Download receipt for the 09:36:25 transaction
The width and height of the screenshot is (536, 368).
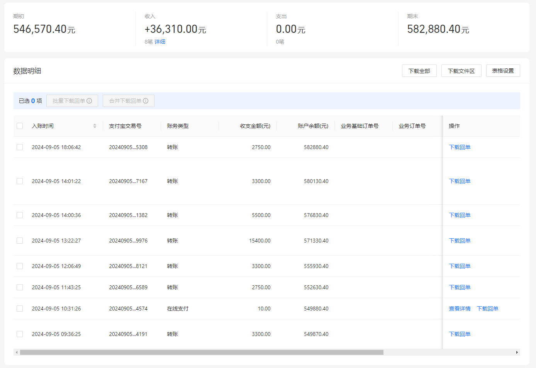(460, 334)
